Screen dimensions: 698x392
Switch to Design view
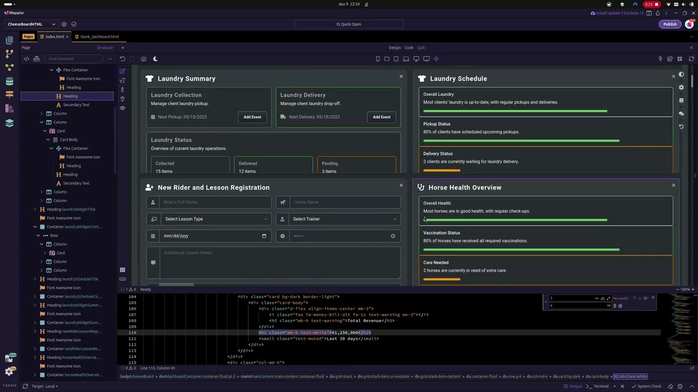tap(395, 47)
